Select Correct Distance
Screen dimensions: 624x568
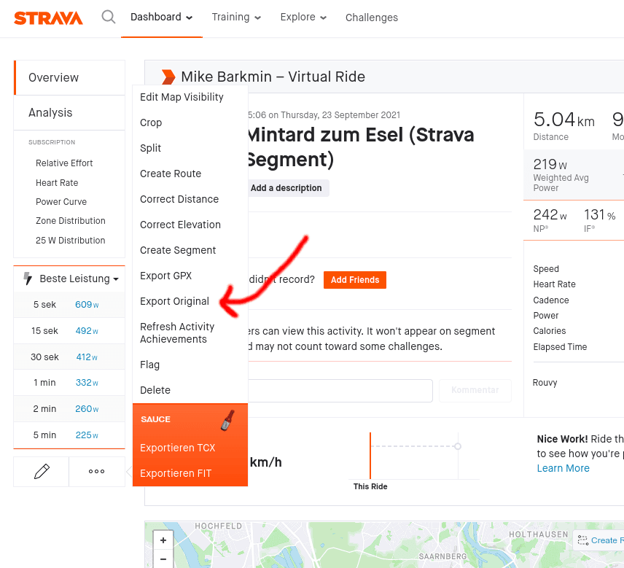tap(179, 199)
